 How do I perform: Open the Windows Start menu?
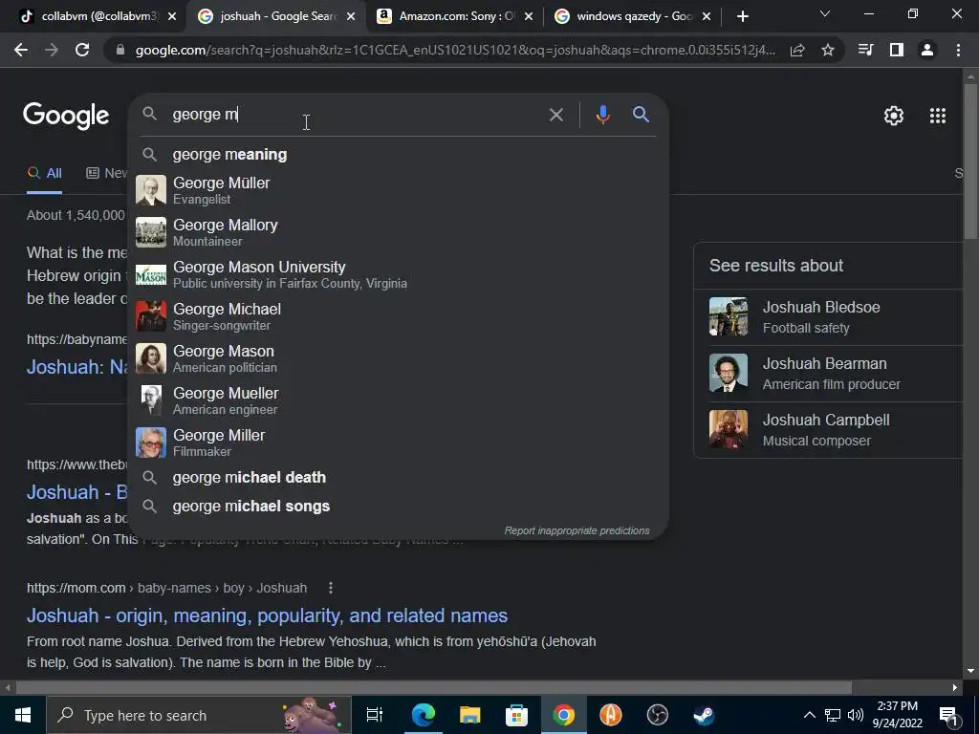(x=23, y=715)
